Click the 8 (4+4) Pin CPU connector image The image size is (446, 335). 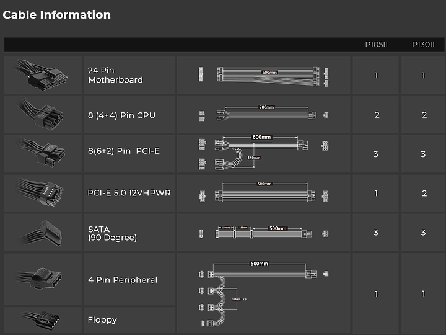42,114
